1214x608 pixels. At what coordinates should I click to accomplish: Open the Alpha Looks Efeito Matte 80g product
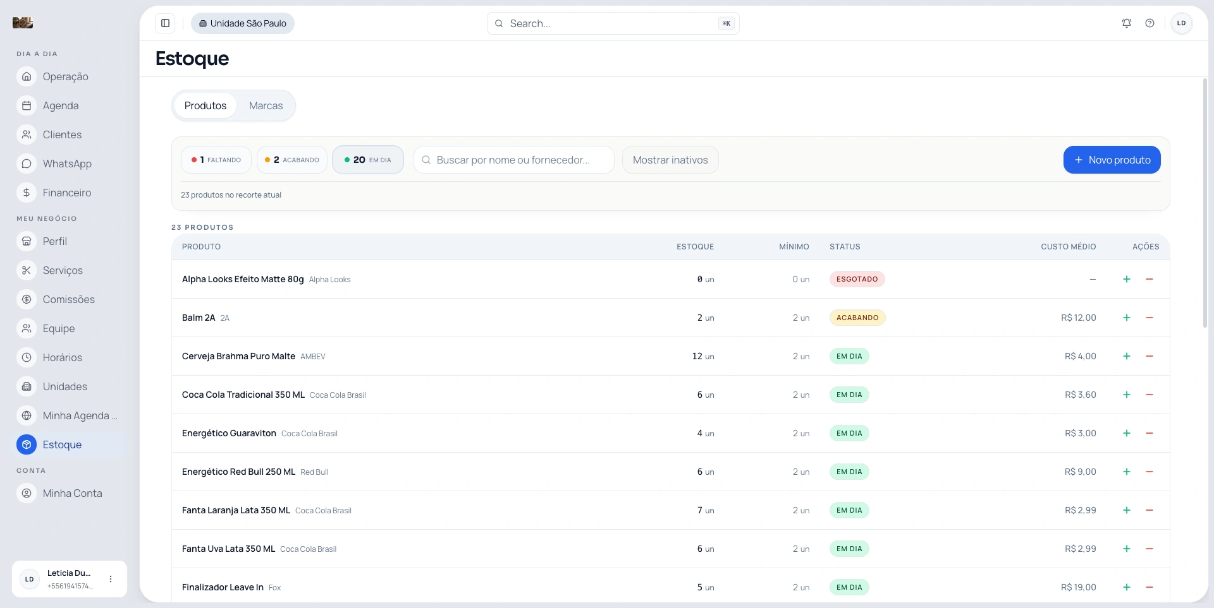[x=243, y=279]
